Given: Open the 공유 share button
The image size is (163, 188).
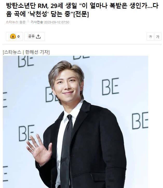Looking at the screenshot, I should click(x=35, y=37).
